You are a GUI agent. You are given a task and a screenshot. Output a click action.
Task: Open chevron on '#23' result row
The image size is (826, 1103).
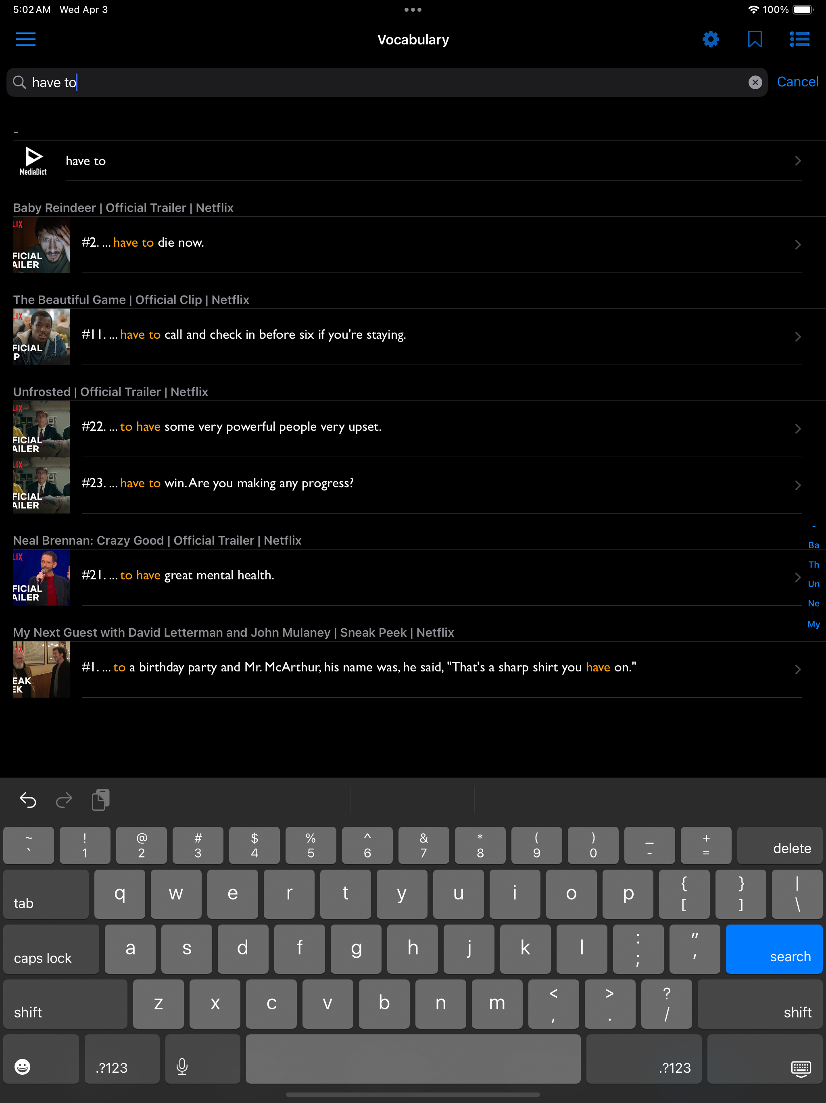(798, 485)
